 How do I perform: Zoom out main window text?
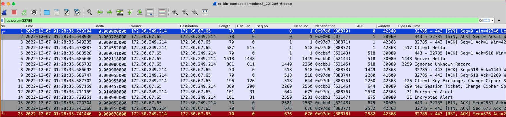pos(185,12)
